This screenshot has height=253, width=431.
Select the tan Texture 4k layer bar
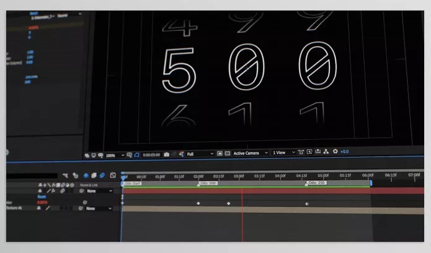[273, 210]
